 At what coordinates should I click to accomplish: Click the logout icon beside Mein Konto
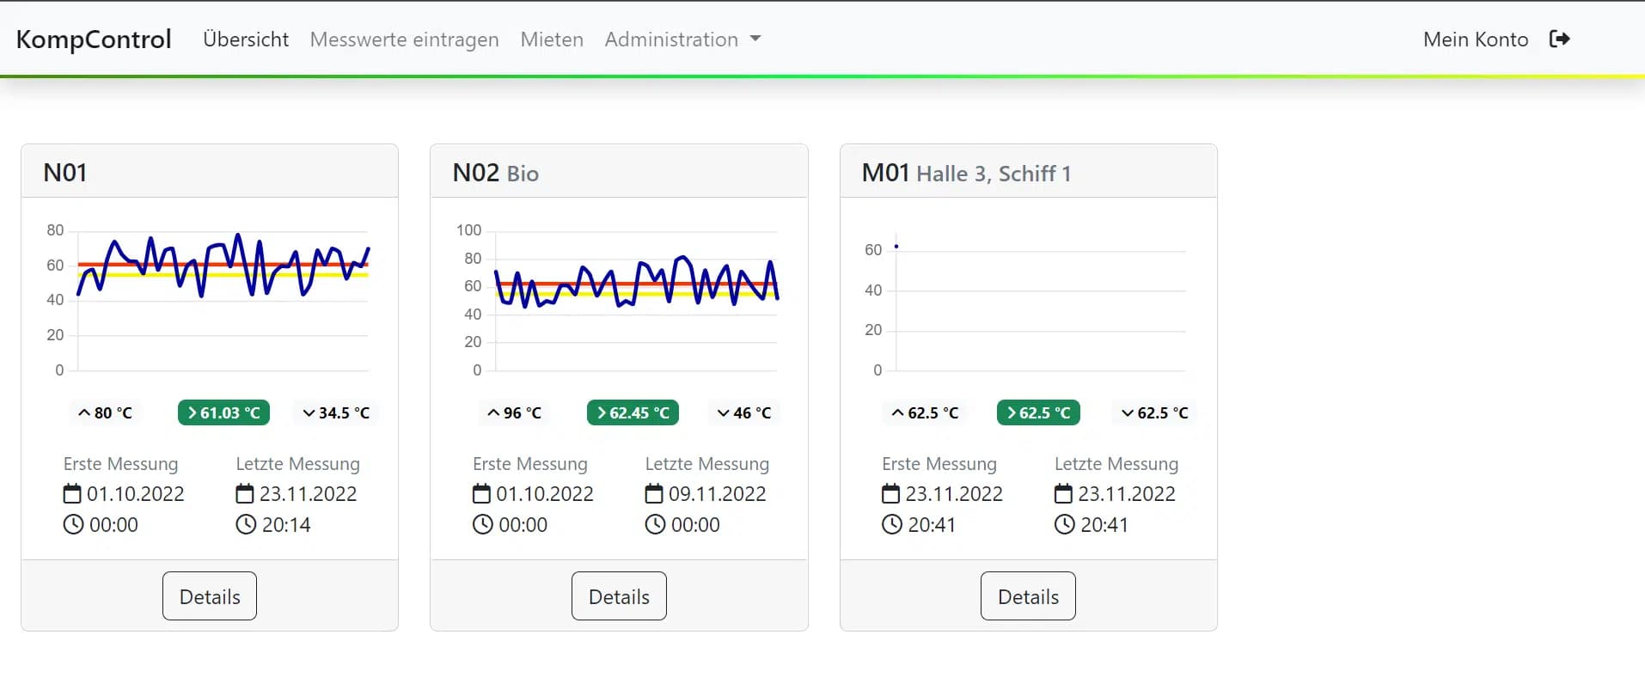pyautogui.click(x=1559, y=40)
